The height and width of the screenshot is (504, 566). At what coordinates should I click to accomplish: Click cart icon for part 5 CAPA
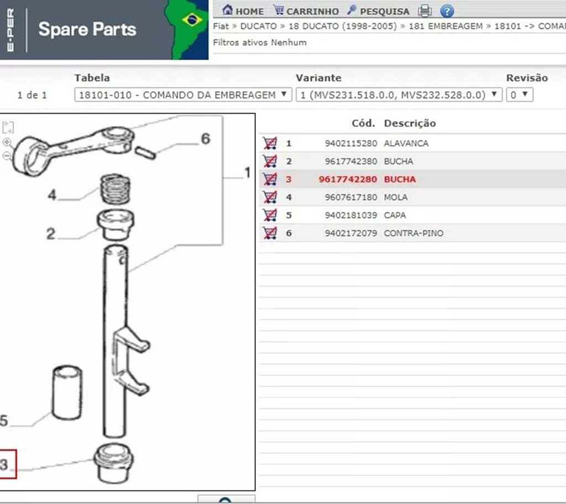coord(270,215)
